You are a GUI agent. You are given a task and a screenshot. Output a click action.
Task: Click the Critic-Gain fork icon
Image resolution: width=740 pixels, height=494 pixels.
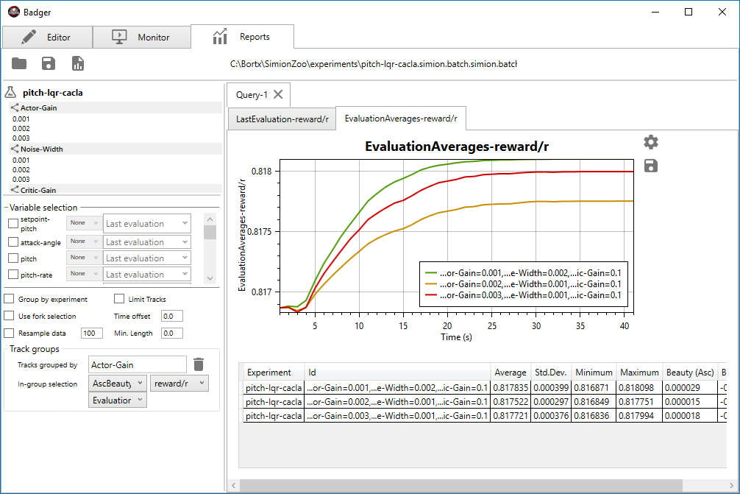[x=15, y=190]
